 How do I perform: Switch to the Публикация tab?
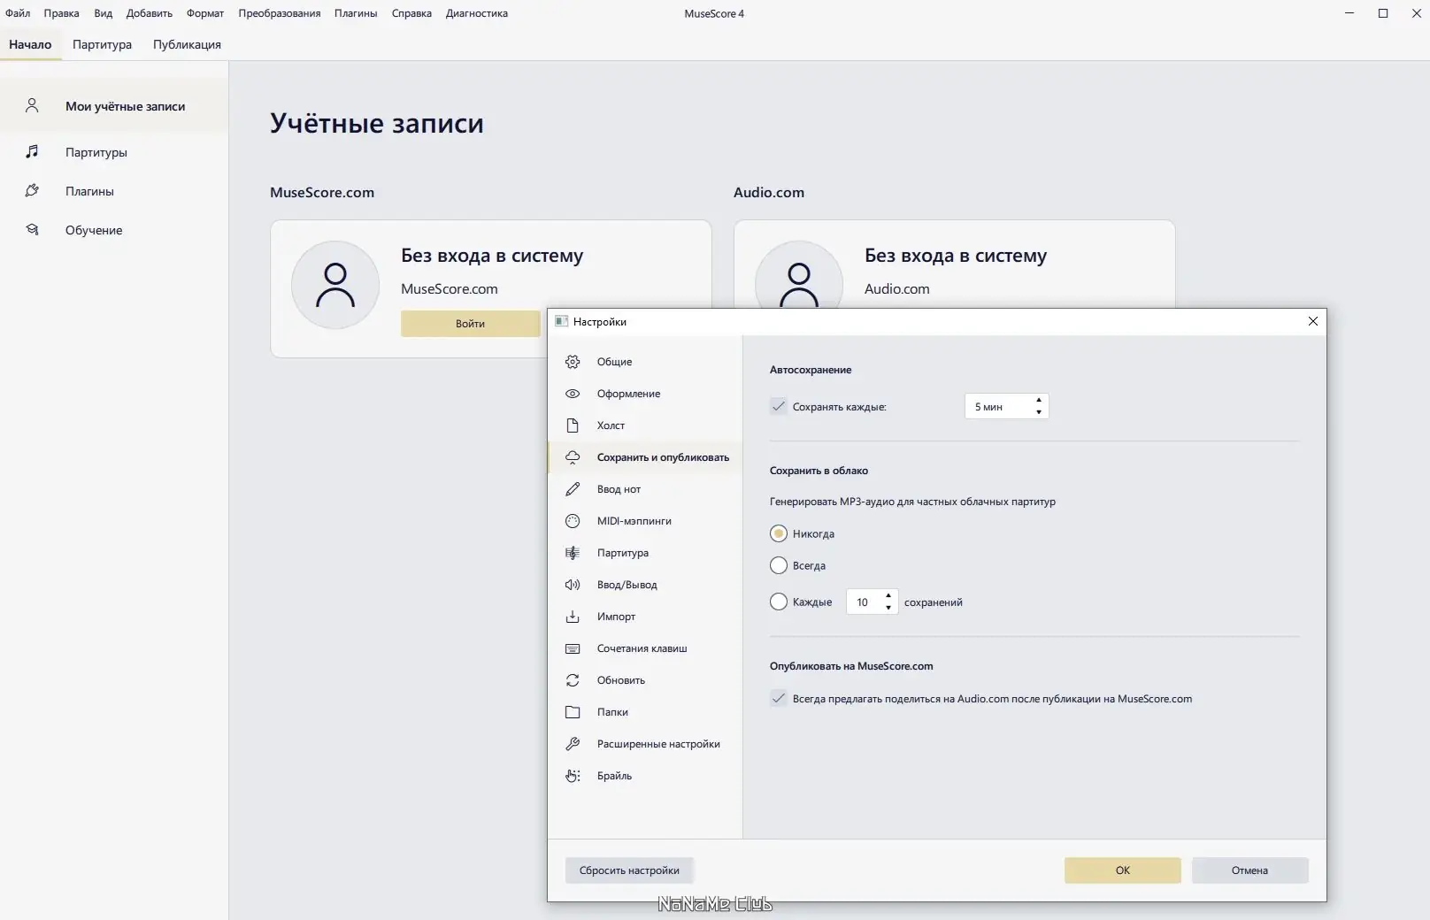click(x=187, y=44)
